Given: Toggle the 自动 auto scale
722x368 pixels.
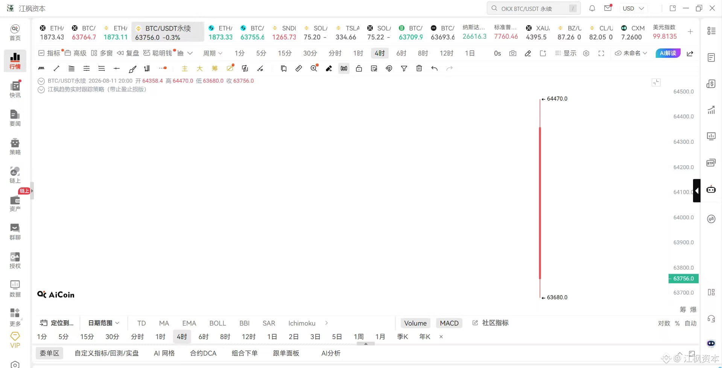Looking at the screenshot, I should [690, 323].
